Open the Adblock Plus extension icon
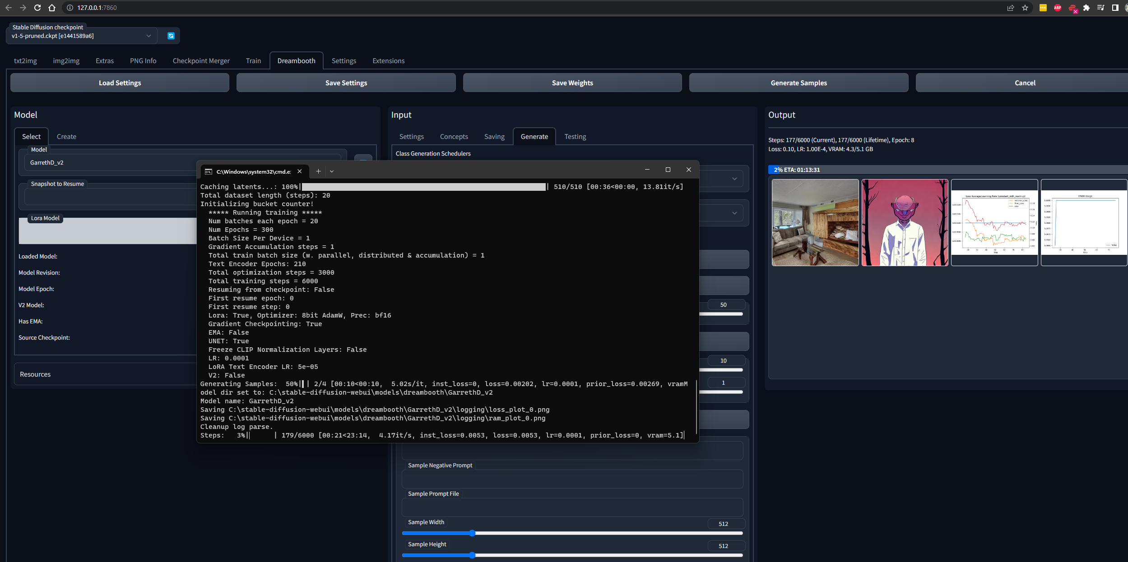The width and height of the screenshot is (1128, 562). 1058,8
